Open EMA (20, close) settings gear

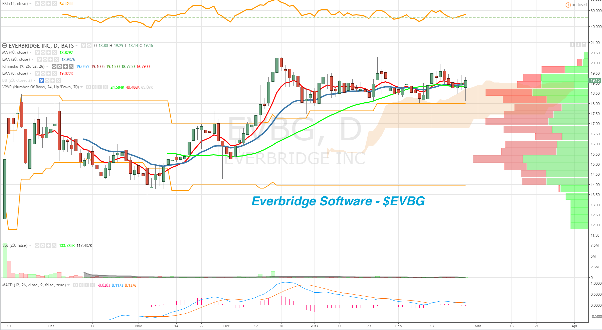(45, 59)
